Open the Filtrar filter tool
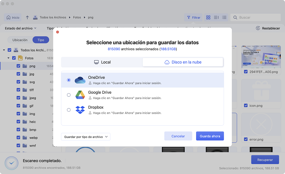The image size is (285, 174). [193, 18]
